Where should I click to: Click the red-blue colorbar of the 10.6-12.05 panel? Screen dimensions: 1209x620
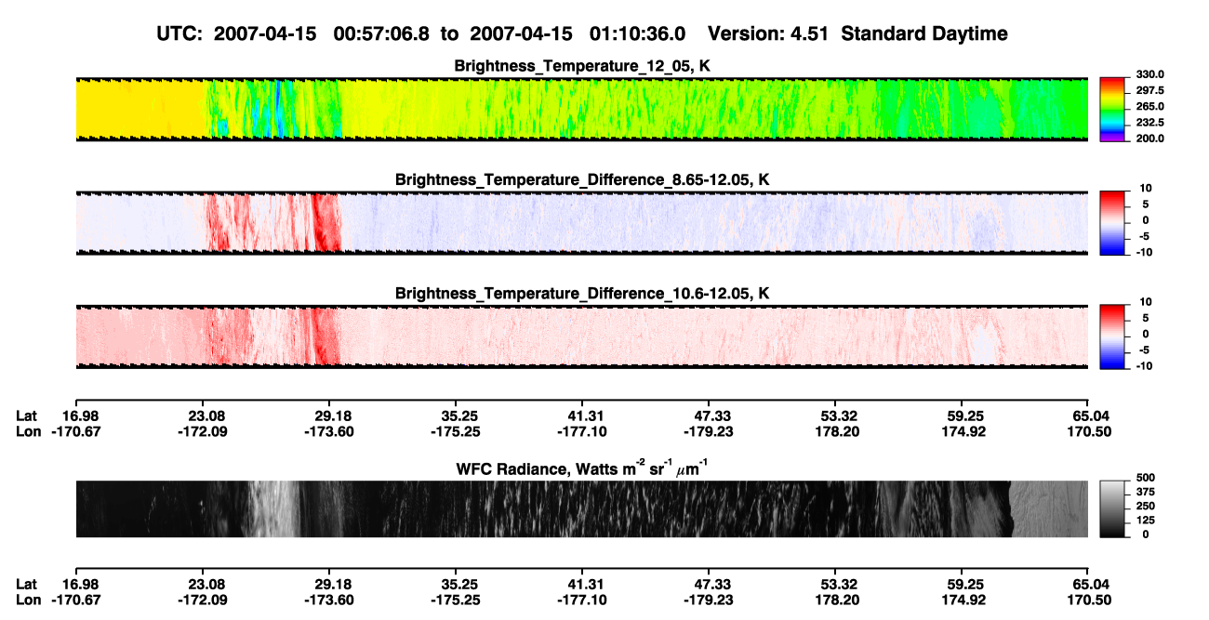pyautogui.click(x=1113, y=336)
